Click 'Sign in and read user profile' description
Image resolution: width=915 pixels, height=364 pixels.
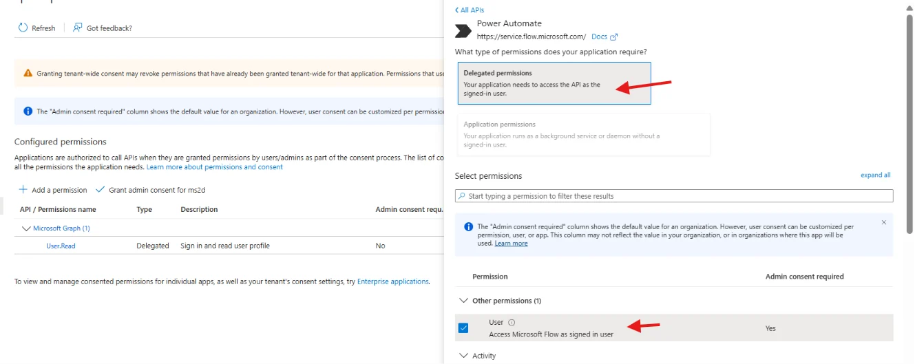225,246
